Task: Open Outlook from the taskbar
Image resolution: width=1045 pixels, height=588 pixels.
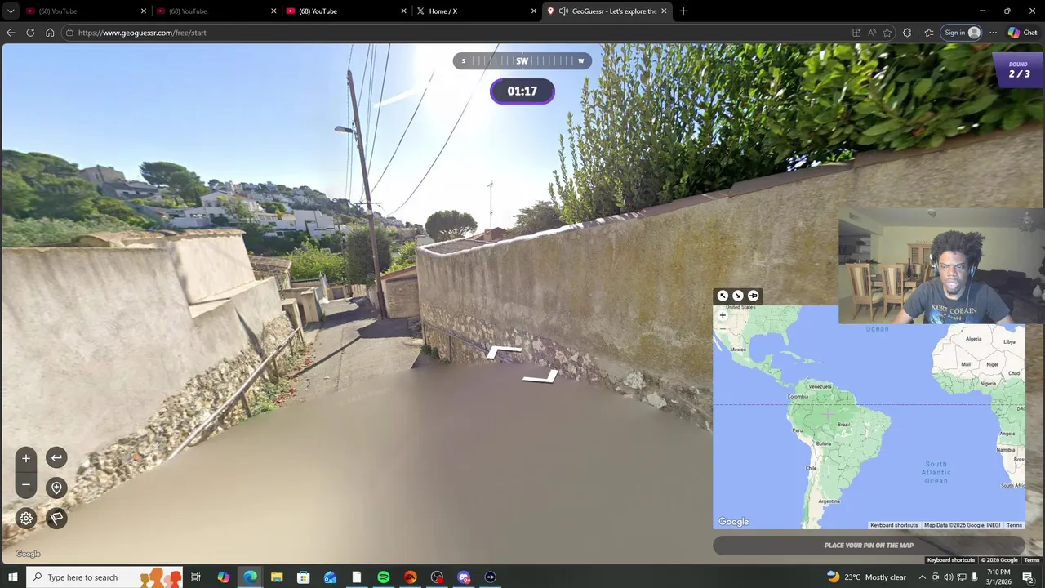Action: (330, 577)
